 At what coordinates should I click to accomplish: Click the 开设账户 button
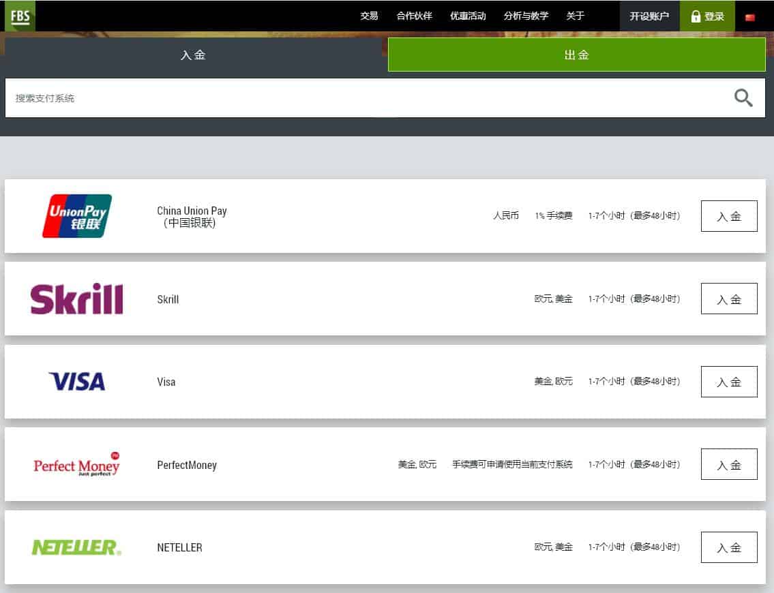point(650,16)
